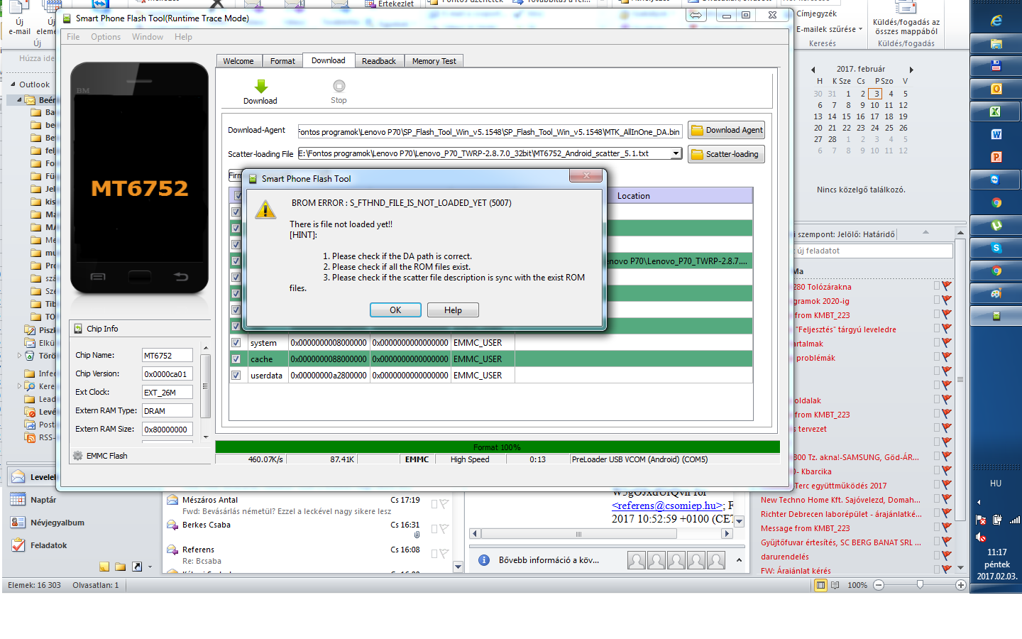Open TeamViewer from the taskbar
Screen dimensions: 1022x639
[995, 180]
